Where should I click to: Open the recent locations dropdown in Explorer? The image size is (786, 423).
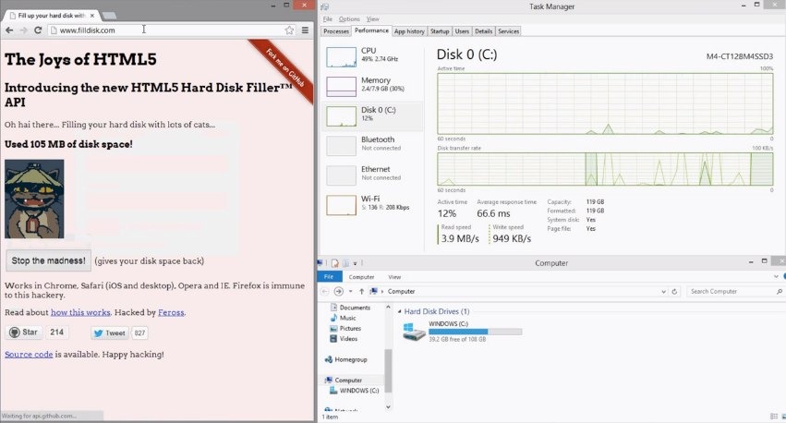(351, 292)
